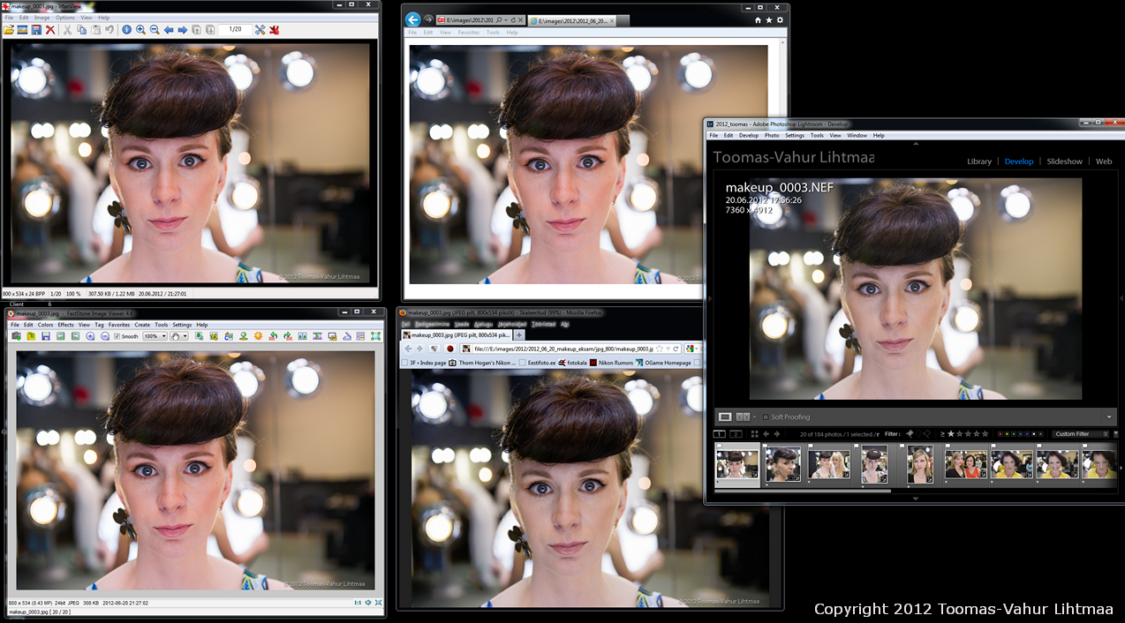
Task: Click IrfanView image index field 1/20
Action: tap(235, 29)
